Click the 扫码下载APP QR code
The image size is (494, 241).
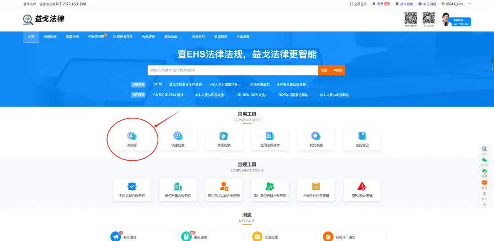(x=411, y=18)
